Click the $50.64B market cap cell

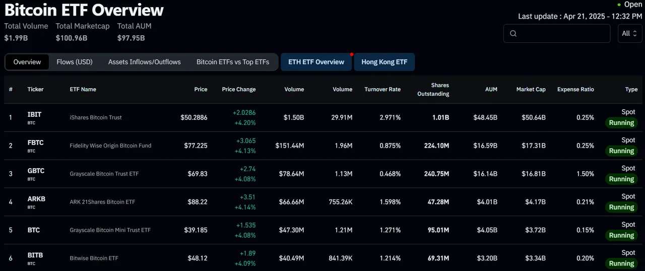click(x=534, y=117)
